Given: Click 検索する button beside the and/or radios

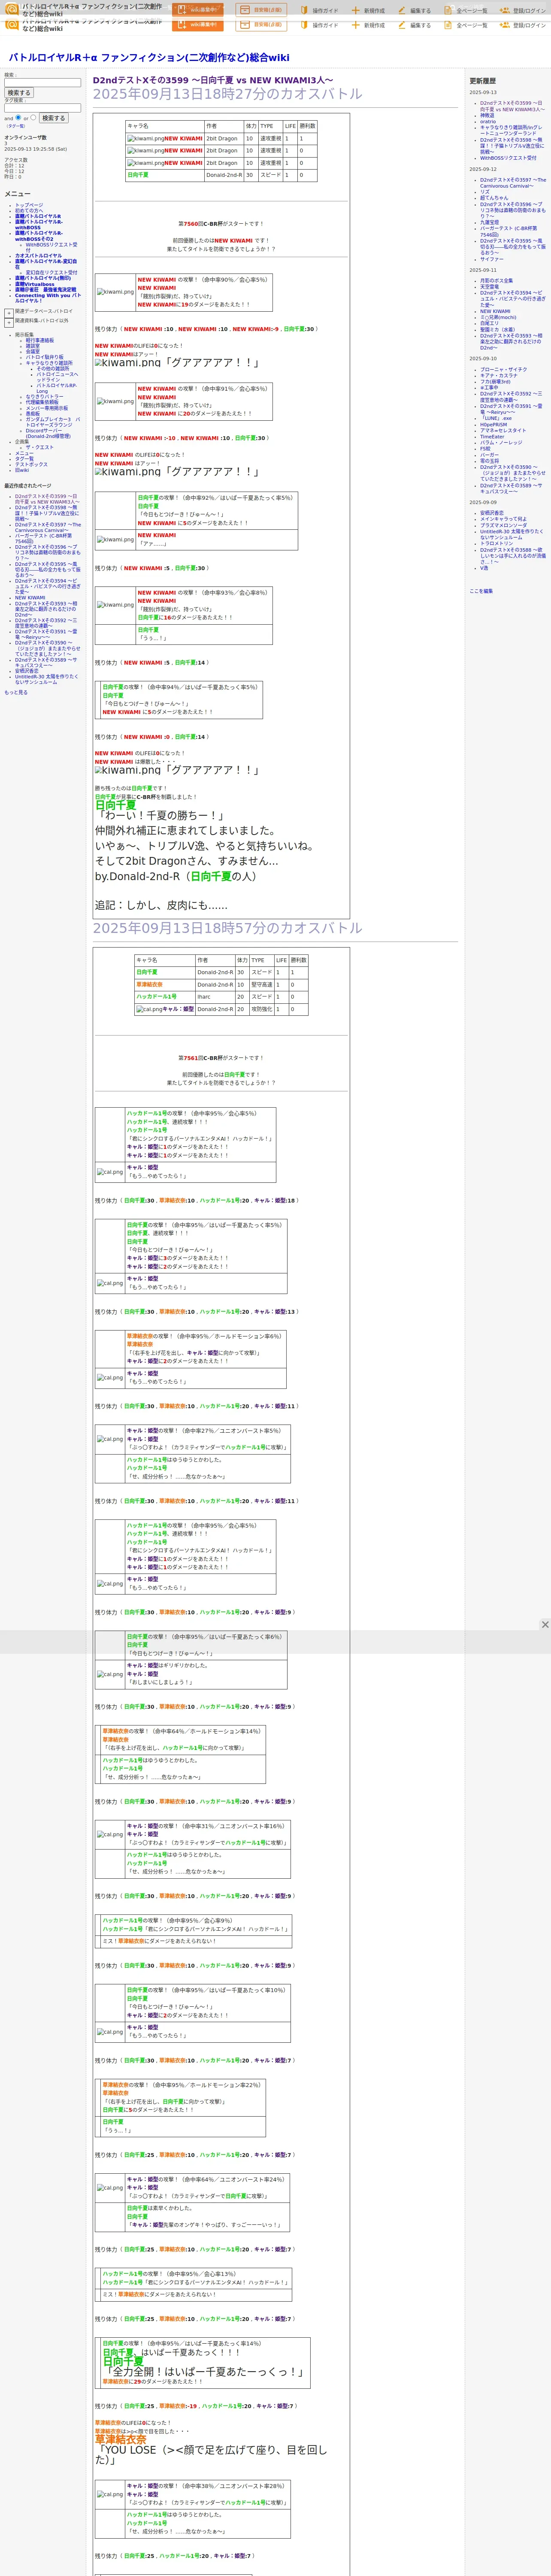Looking at the screenshot, I should (53, 118).
